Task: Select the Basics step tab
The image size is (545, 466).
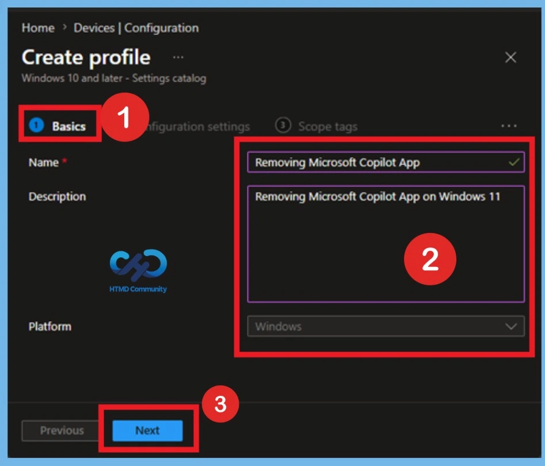Action: 58,126
